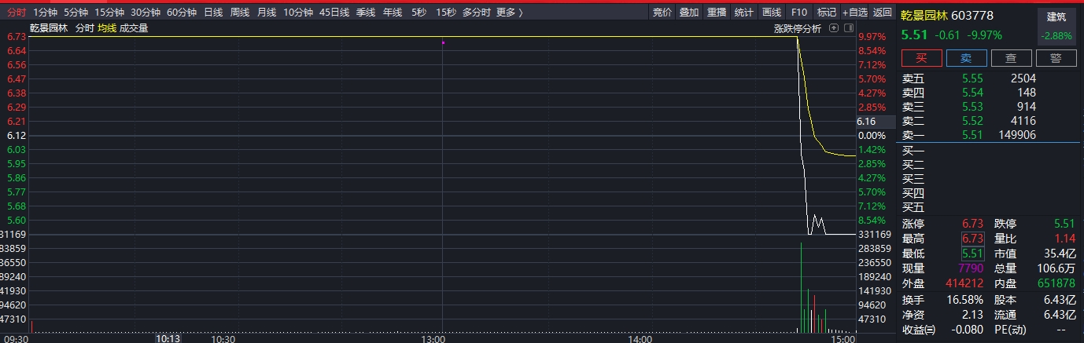Open the 年线 yearly chart
The height and width of the screenshot is (343, 1084).
tap(393, 13)
